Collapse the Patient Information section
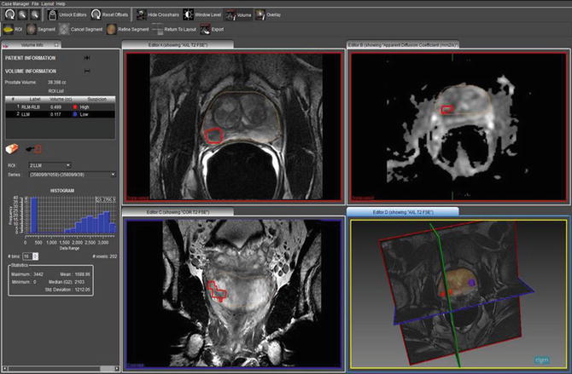 [87, 58]
